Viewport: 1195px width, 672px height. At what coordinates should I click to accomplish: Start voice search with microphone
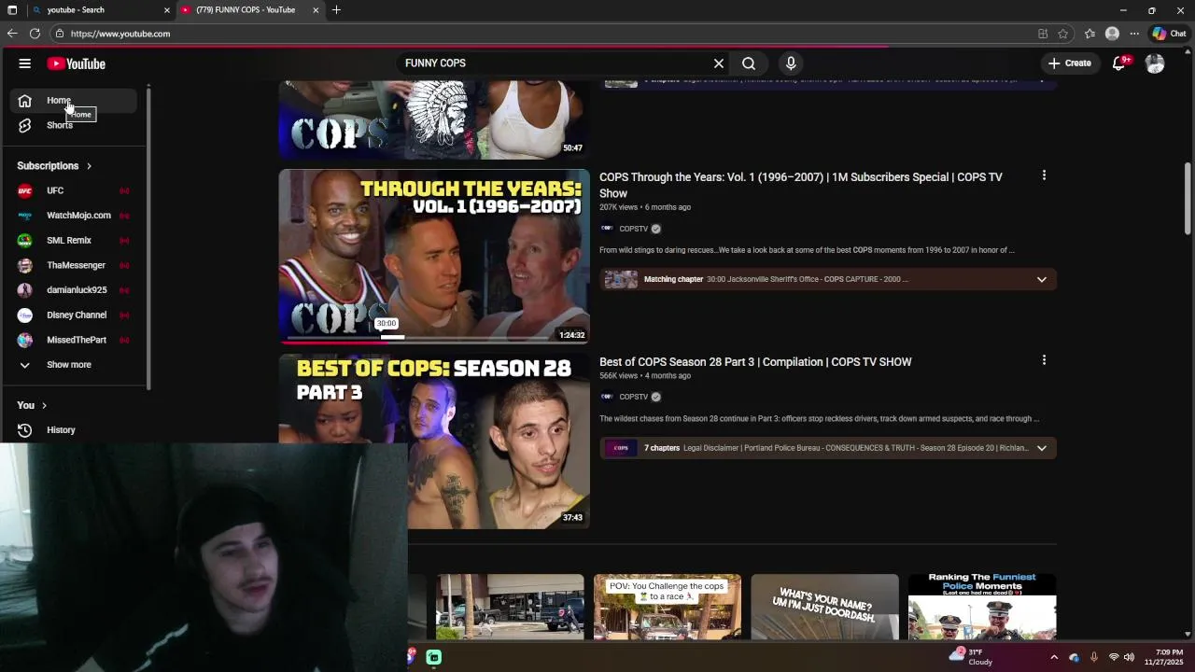(791, 63)
